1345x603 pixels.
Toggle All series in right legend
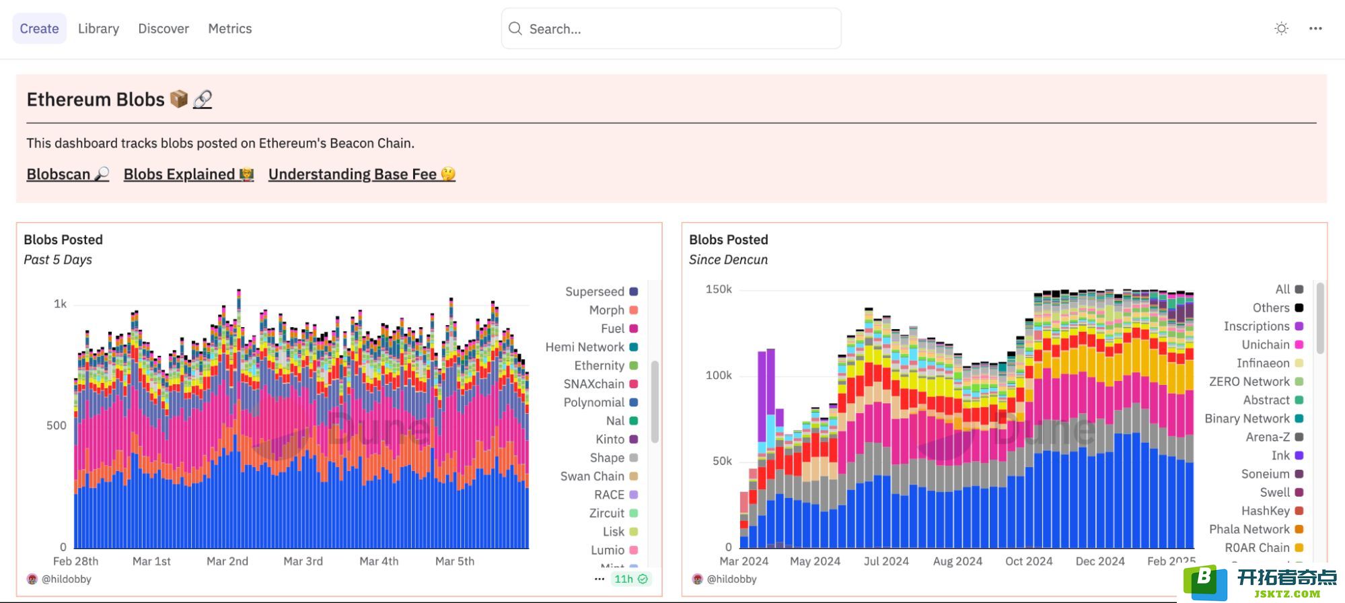(x=1289, y=289)
